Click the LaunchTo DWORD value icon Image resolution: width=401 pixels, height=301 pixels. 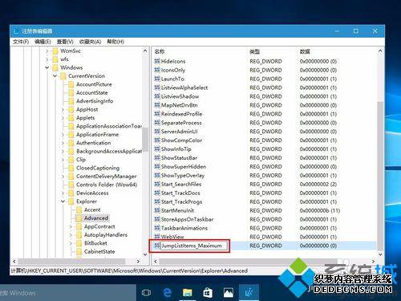pos(157,79)
